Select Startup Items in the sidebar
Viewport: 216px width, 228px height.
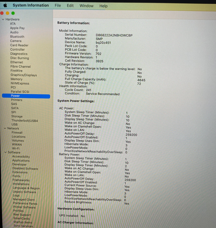[x=23, y=222]
